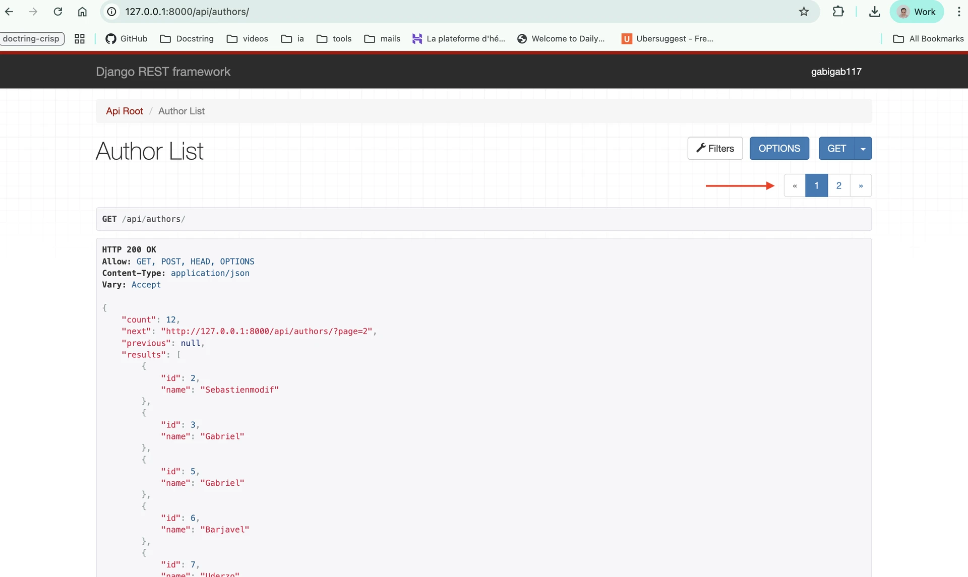Open gabigab117 user menu
This screenshot has width=968, height=577.
click(836, 72)
